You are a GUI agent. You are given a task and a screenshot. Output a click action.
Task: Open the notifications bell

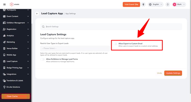click(x=168, y=4)
